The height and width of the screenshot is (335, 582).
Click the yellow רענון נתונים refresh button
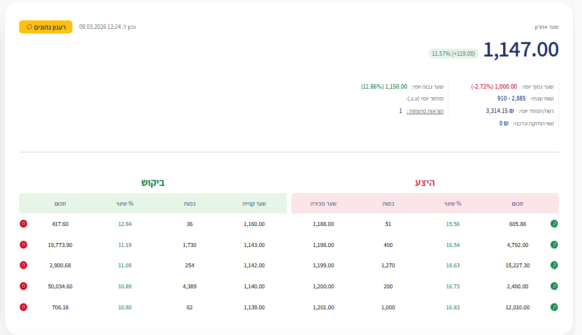[x=45, y=27]
